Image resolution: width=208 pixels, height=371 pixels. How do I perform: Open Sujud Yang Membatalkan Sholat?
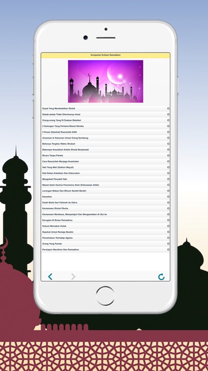coord(105,108)
